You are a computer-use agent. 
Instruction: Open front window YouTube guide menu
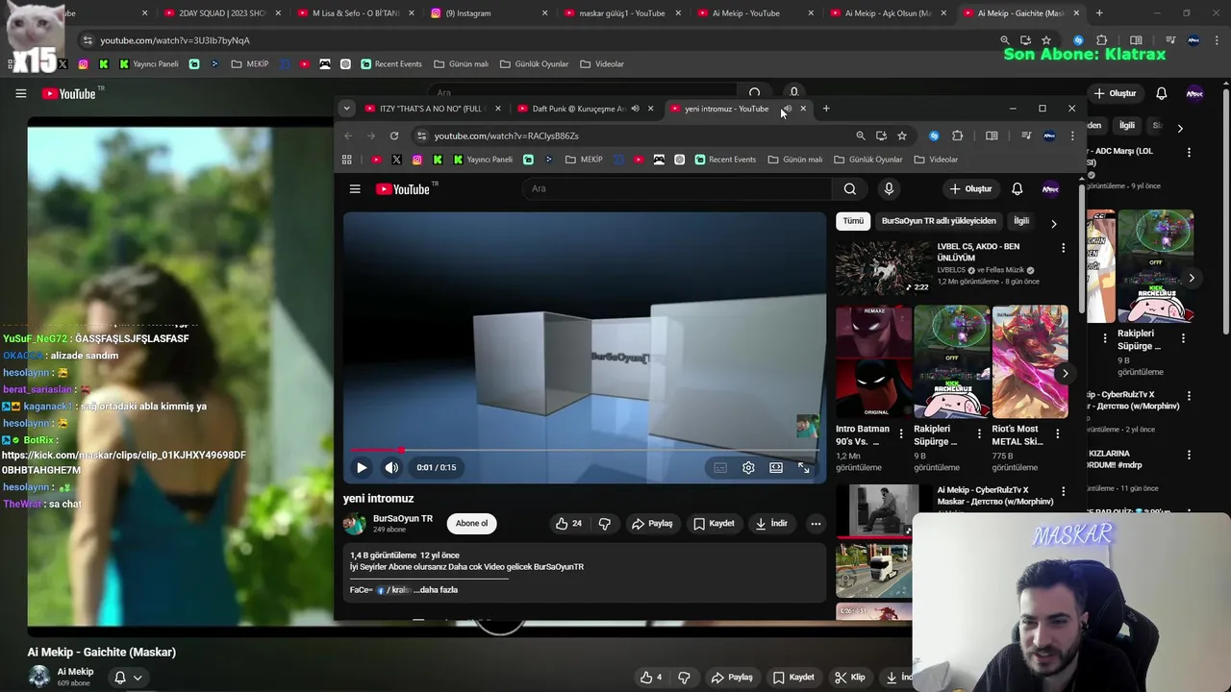(x=355, y=189)
